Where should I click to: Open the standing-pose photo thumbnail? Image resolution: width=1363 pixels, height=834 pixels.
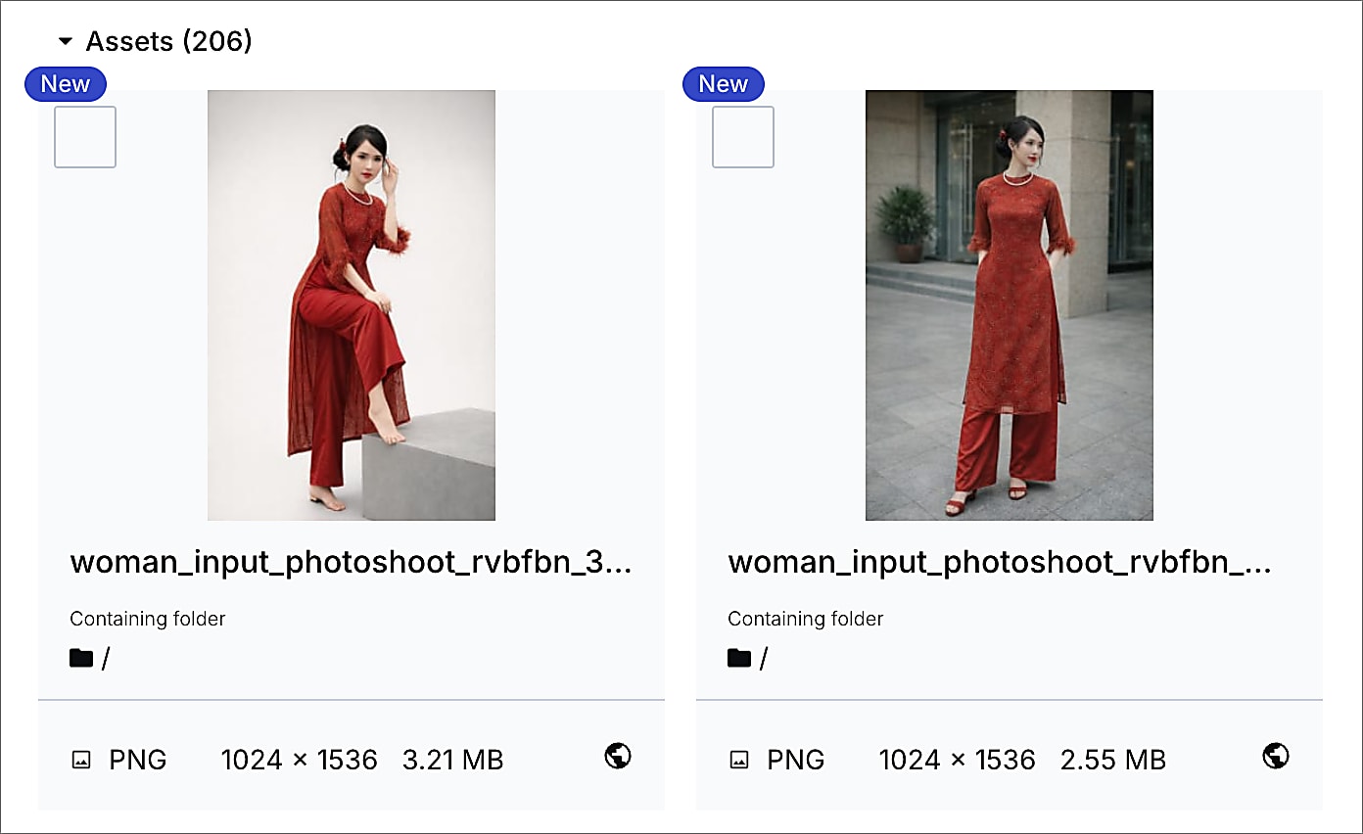[1009, 303]
